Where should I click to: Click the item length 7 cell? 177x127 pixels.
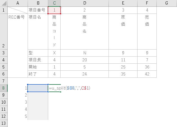point(147,60)
